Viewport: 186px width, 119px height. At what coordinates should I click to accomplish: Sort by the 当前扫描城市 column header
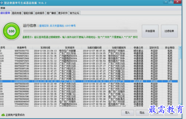click(119, 48)
